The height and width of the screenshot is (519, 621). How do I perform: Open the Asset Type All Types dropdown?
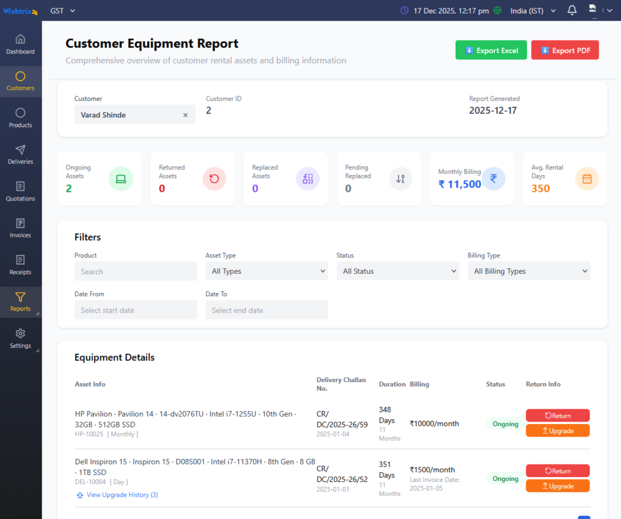267,271
